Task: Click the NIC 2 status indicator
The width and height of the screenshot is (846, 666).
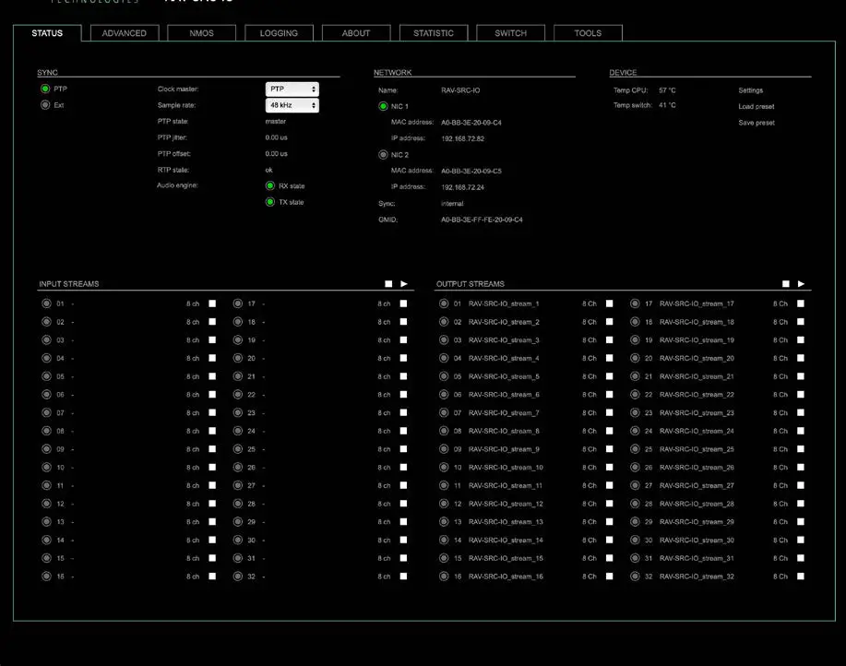Action: [383, 155]
